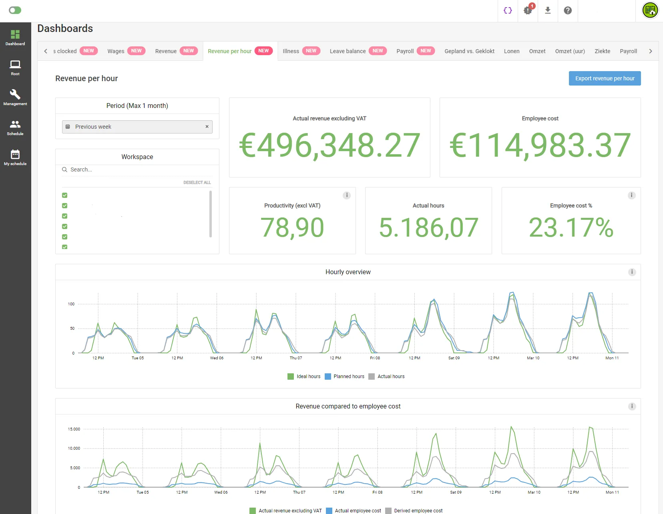Open My schedule in the sidebar
The width and height of the screenshot is (663, 514).
15,157
